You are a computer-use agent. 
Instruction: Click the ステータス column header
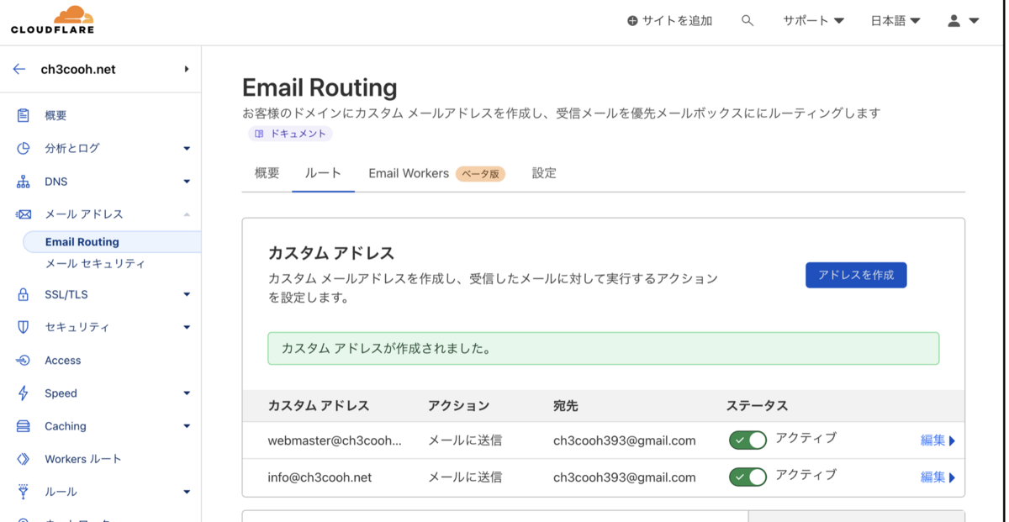[x=757, y=406]
